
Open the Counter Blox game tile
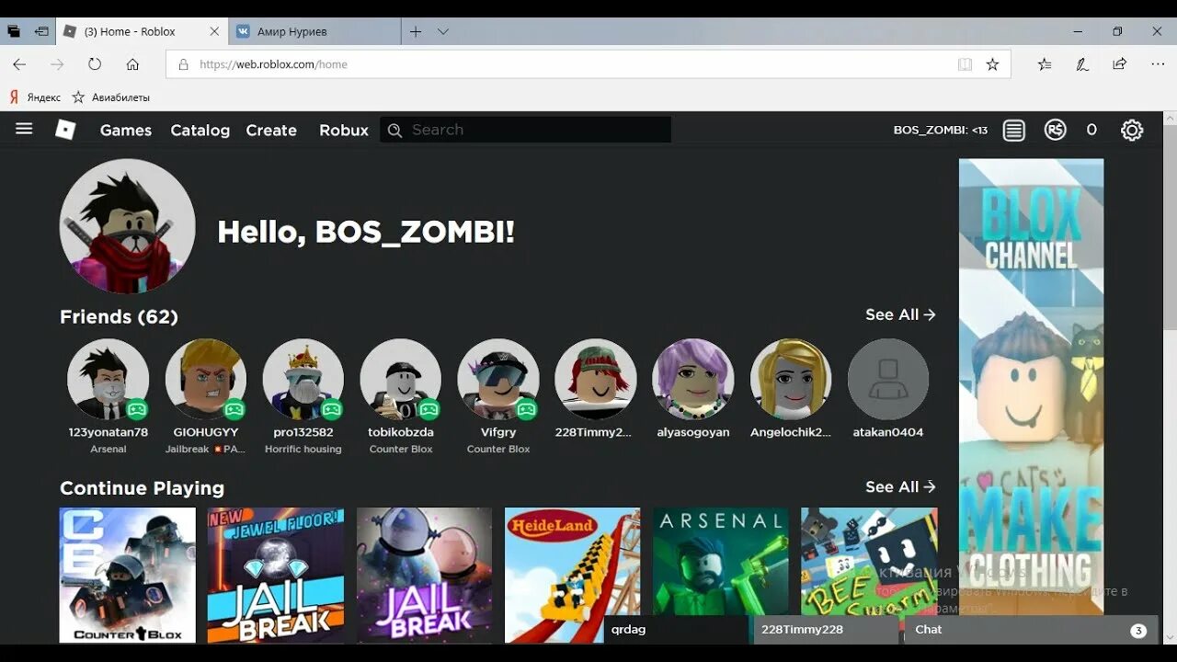pyautogui.click(x=128, y=575)
